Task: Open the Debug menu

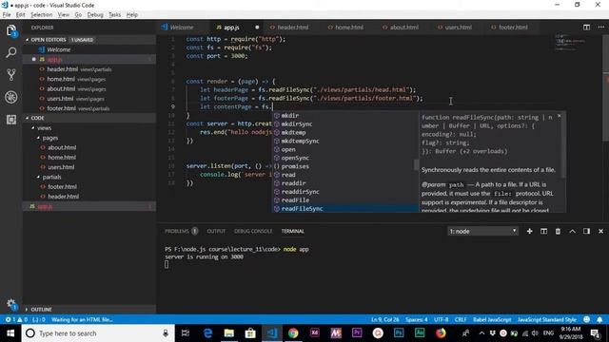Action: [95, 15]
